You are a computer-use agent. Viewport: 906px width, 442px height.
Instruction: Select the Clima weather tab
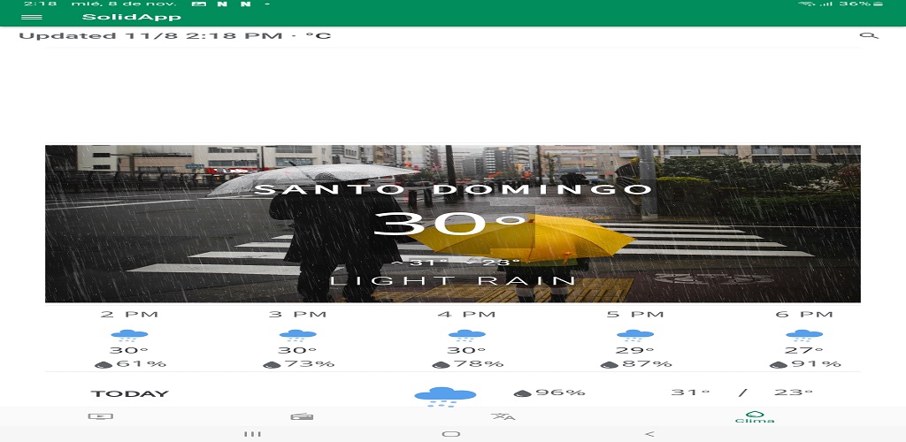click(755, 417)
